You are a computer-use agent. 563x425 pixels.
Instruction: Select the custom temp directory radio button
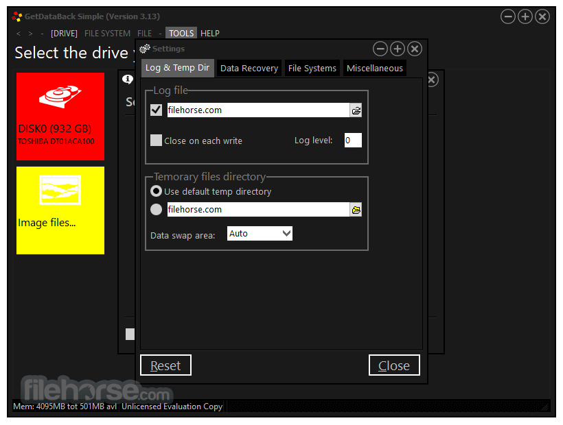tap(156, 209)
